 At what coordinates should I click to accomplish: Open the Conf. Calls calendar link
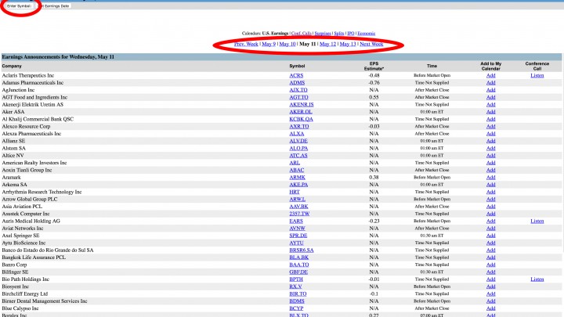302,34
